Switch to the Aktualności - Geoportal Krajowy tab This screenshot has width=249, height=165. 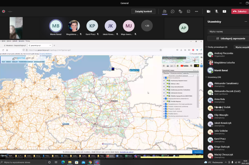[15, 46]
